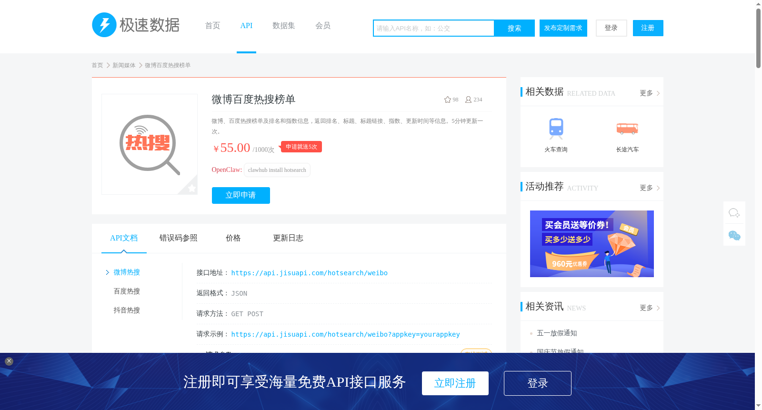Click the GET POST request method value
Screen dimensions: 762x410
point(247,314)
